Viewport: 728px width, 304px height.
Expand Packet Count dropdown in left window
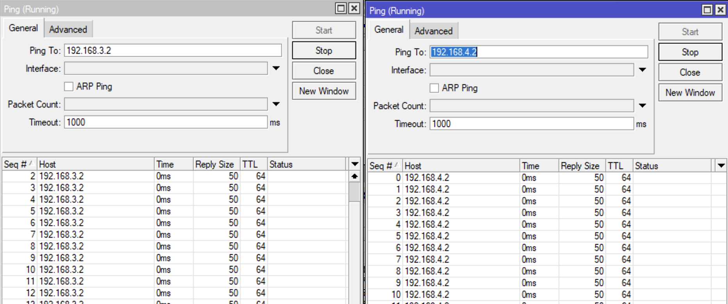click(x=276, y=104)
